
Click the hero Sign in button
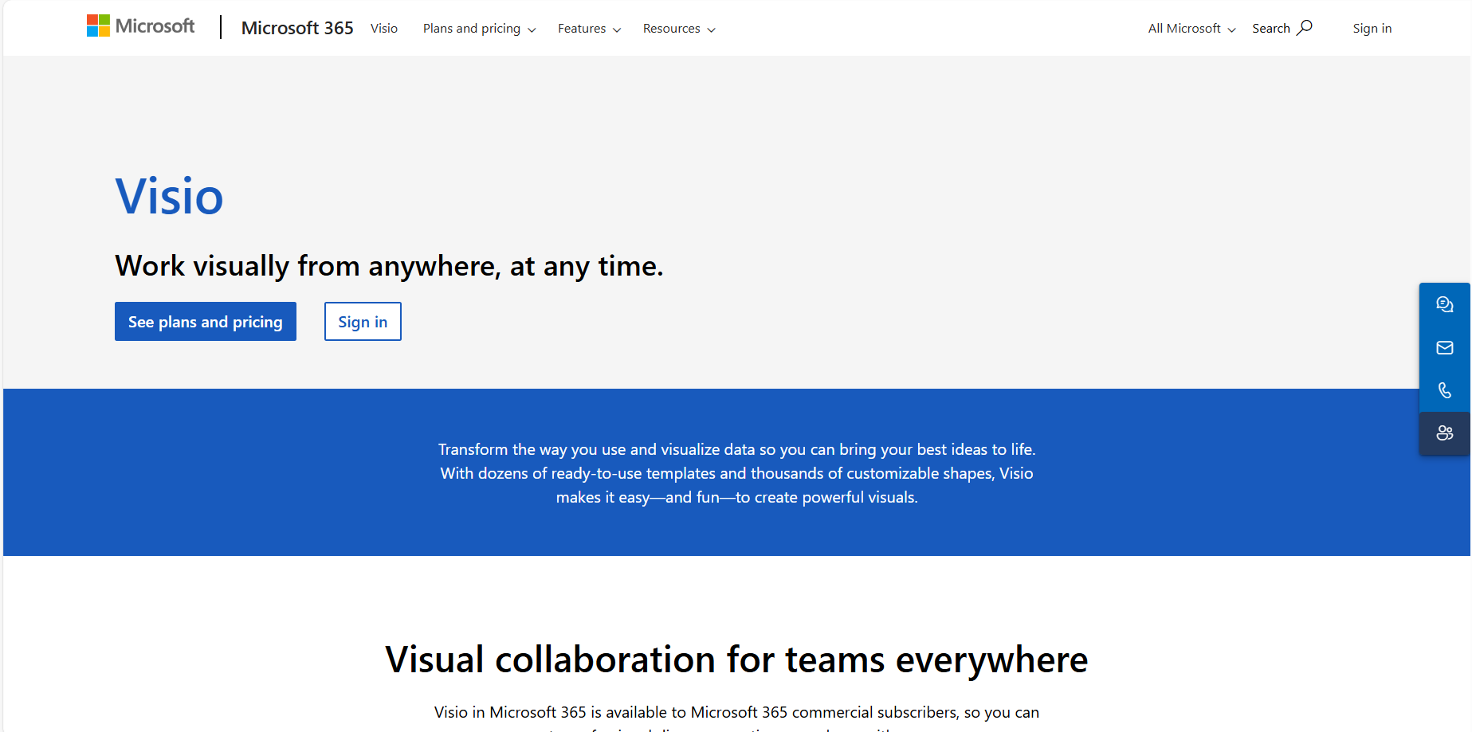[x=363, y=322]
